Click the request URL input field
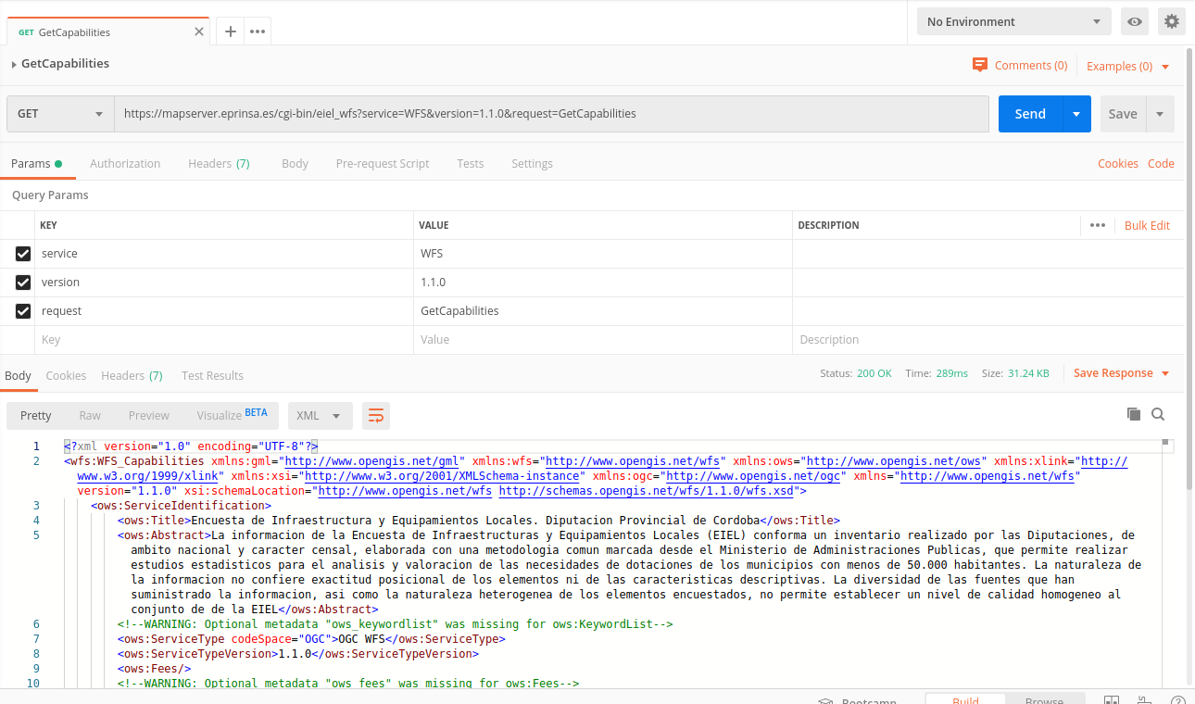The width and height of the screenshot is (1195, 704). 551,114
